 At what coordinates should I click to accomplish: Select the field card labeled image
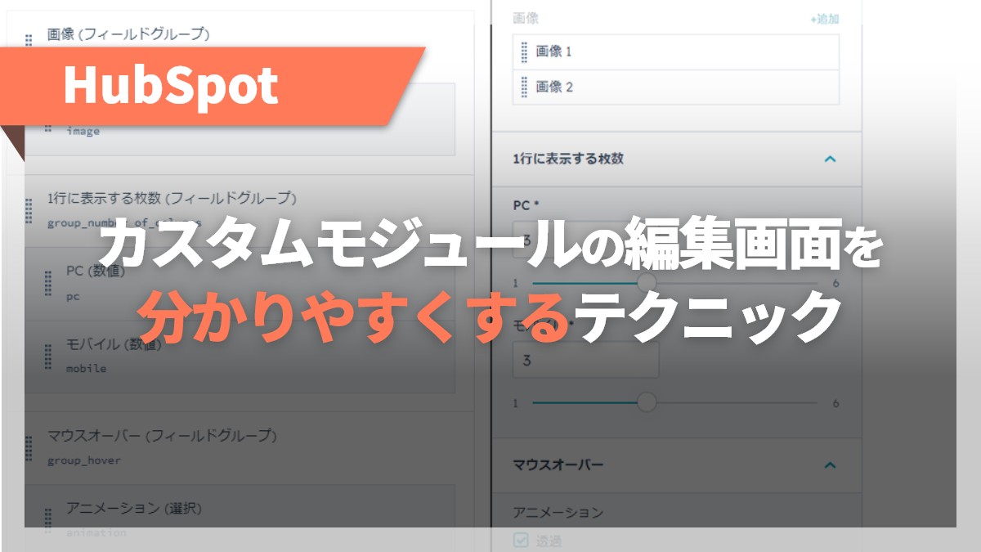pyautogui.click(x=240, y=119)
